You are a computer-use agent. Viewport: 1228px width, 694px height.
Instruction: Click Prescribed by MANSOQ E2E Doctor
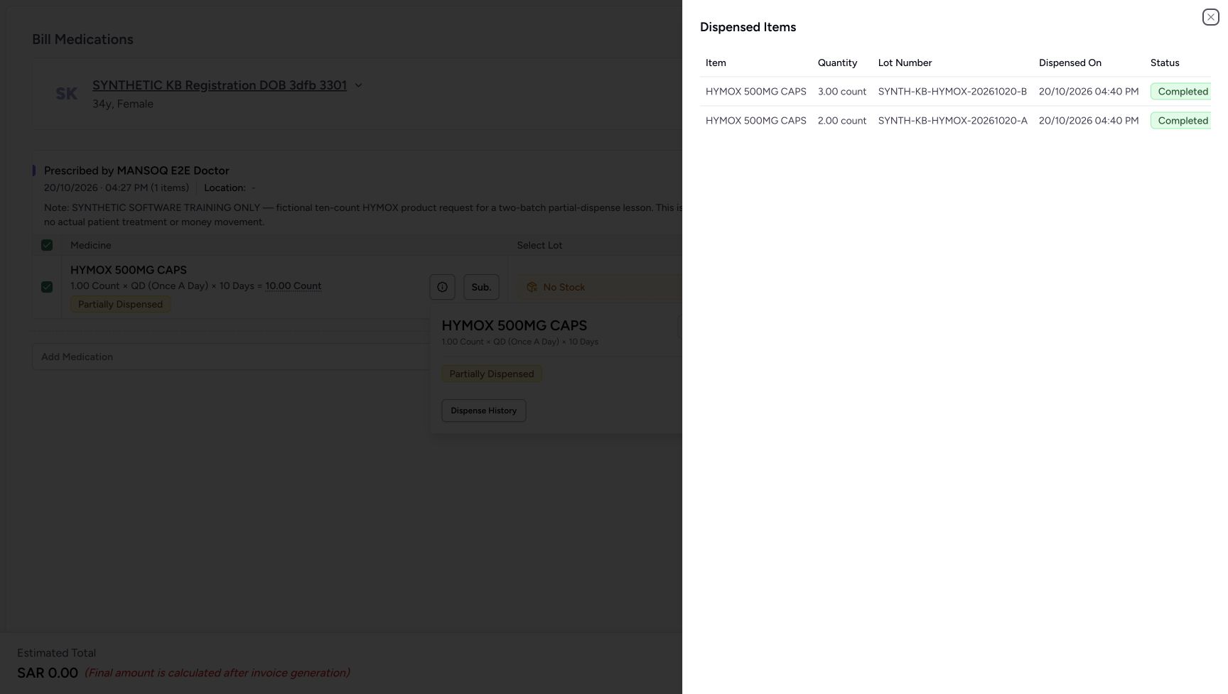(x=136, y=170)
